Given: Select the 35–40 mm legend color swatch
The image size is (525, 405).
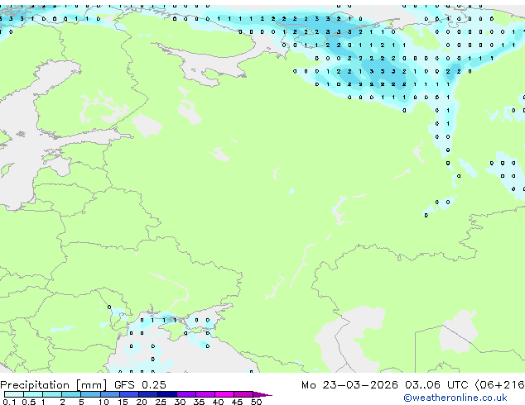Looking at the screenshot, I should [205, 394].
